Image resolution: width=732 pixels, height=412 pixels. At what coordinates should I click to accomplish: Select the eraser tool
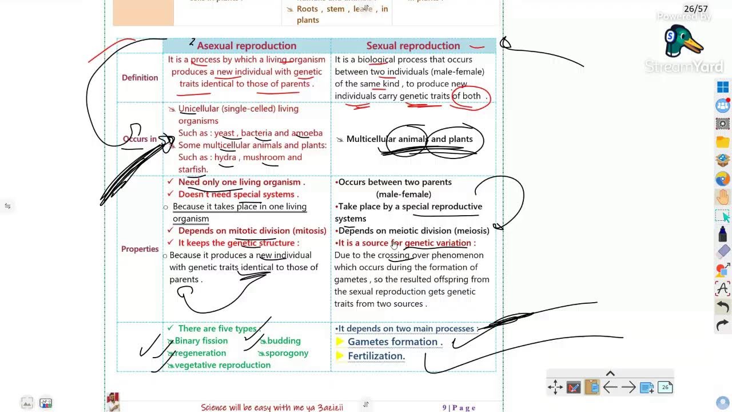(723, 252)
